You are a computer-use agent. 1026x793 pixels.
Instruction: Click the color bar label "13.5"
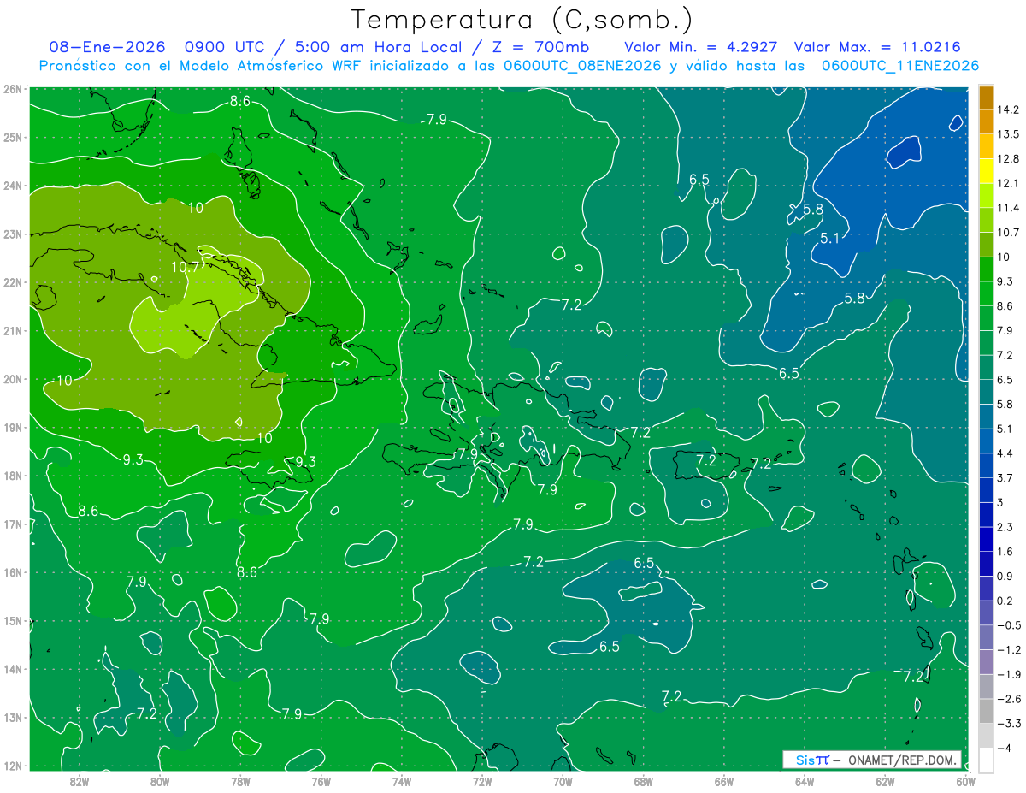click(1008, 134)
